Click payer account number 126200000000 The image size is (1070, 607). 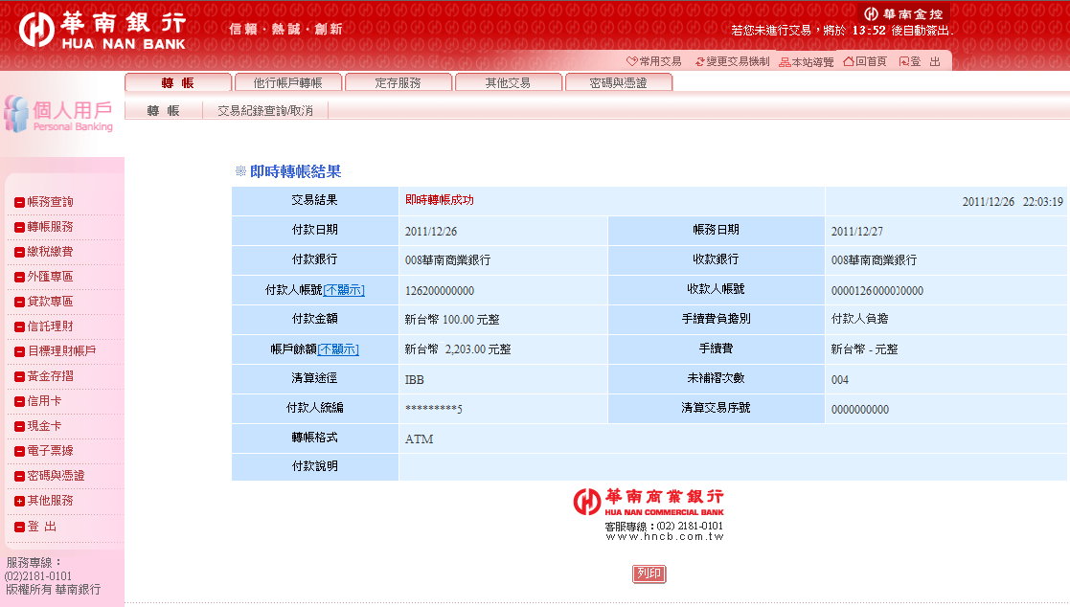pos(440,290)
